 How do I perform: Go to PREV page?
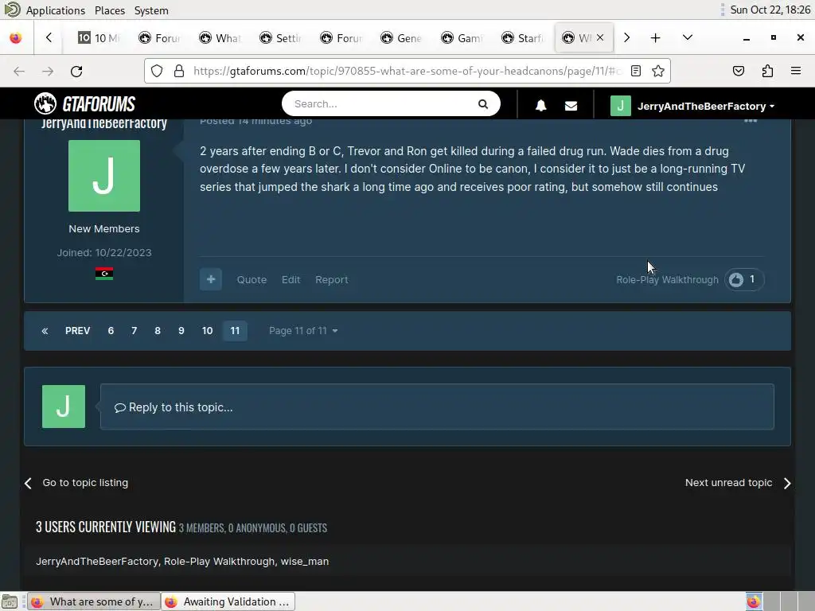click(77, 331)
